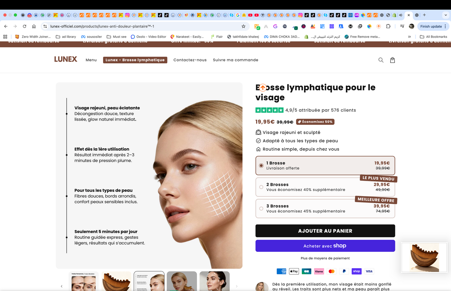Bookmark this page with the star icon
Viewport: 451px width, 291px height.
pyautogui.click(x=244, y=26)
